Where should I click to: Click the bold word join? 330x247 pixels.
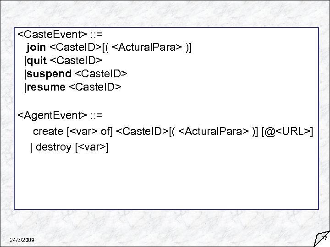tap(36, 47)
